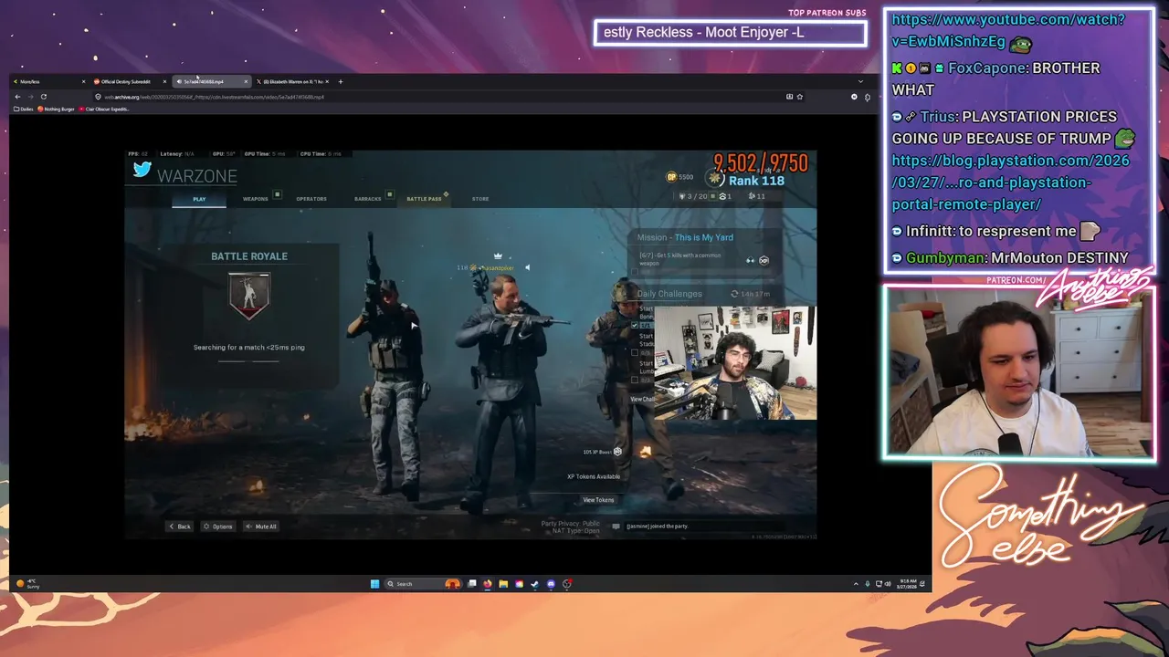This screenshot has width=1169, height=657.
Task: Expand the list-all-tabs chevron
Action: (x=859, y=81)
